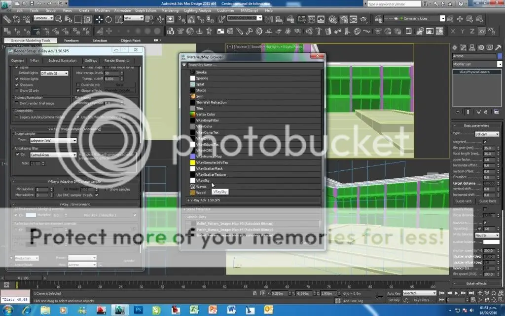Activate the Select Object tool
Image resolution: width=505 pixels, height=316 pixels.
click(59, 19)
